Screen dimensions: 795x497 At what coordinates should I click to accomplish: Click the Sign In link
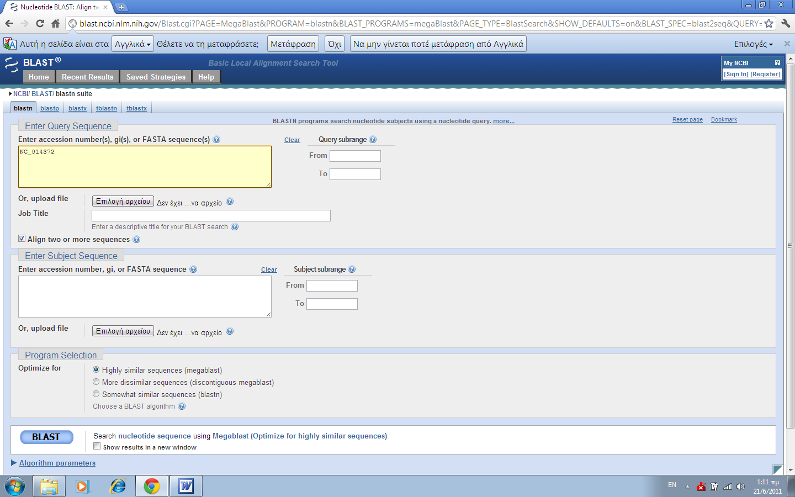[x=736, y=74]
